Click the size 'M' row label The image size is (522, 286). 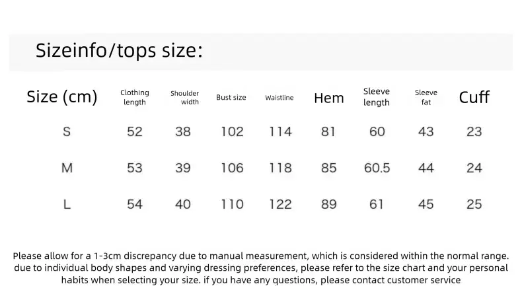[x=67, y=168]
